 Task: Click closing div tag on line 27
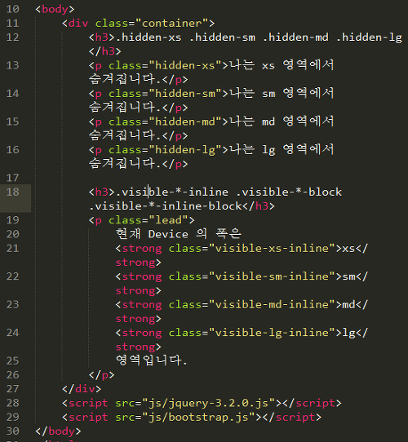(82, 389)
